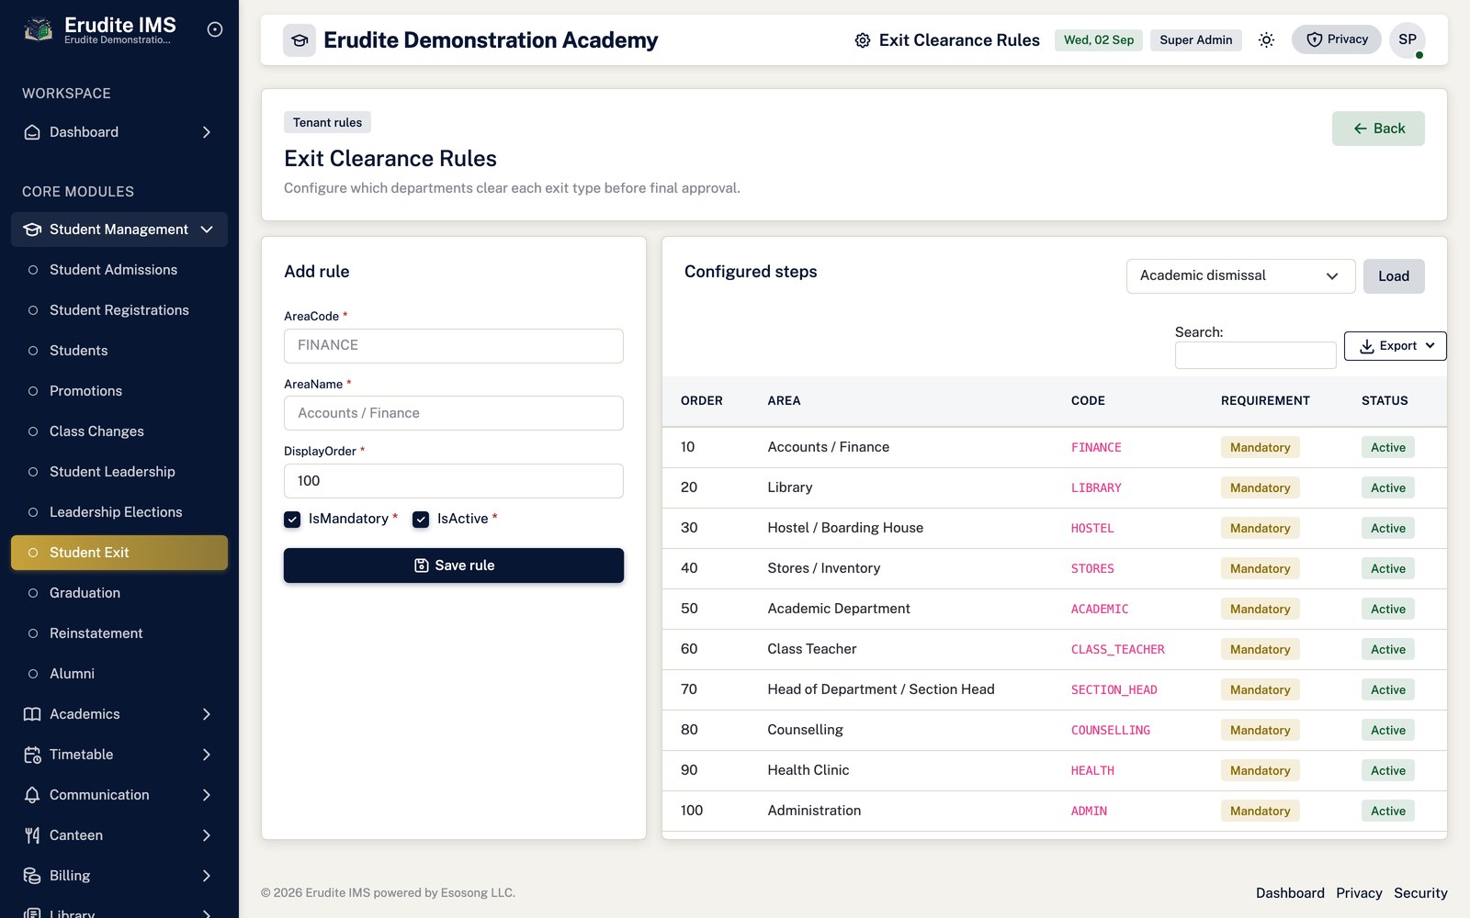The width and height of the screenshot is (1470, 918).
Task: Toggle the sidebar collapse circle icon
Action: [x=215, y=29]
